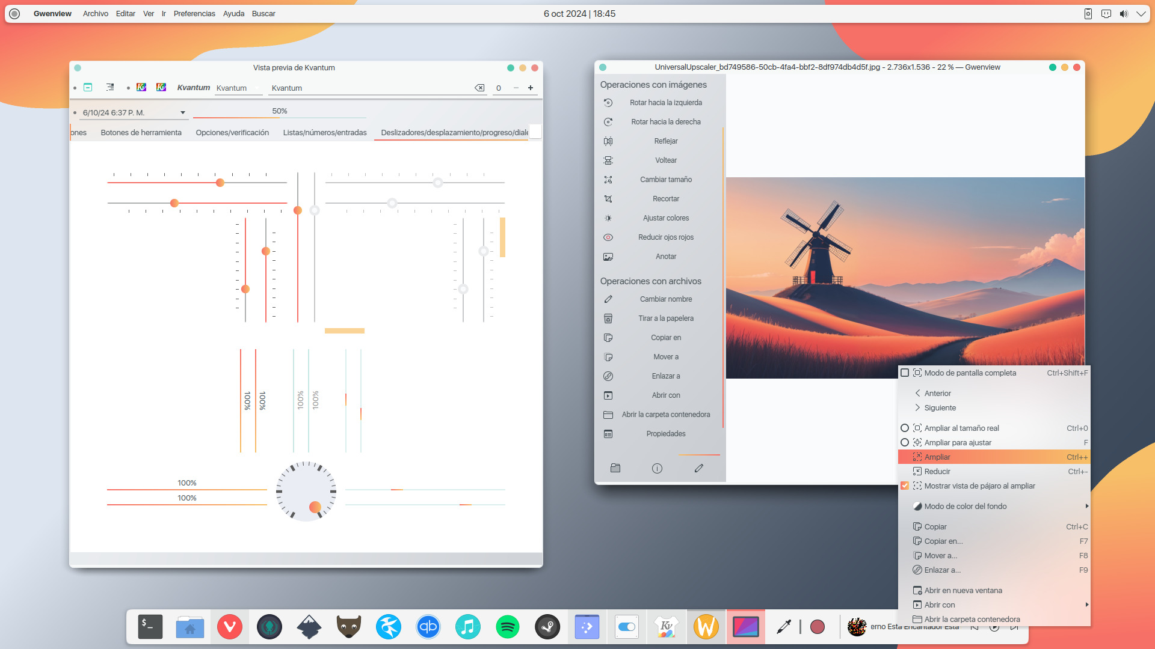Click the plus stepper on the spin box
The image size is (1155, 649).
coord(531,88)
